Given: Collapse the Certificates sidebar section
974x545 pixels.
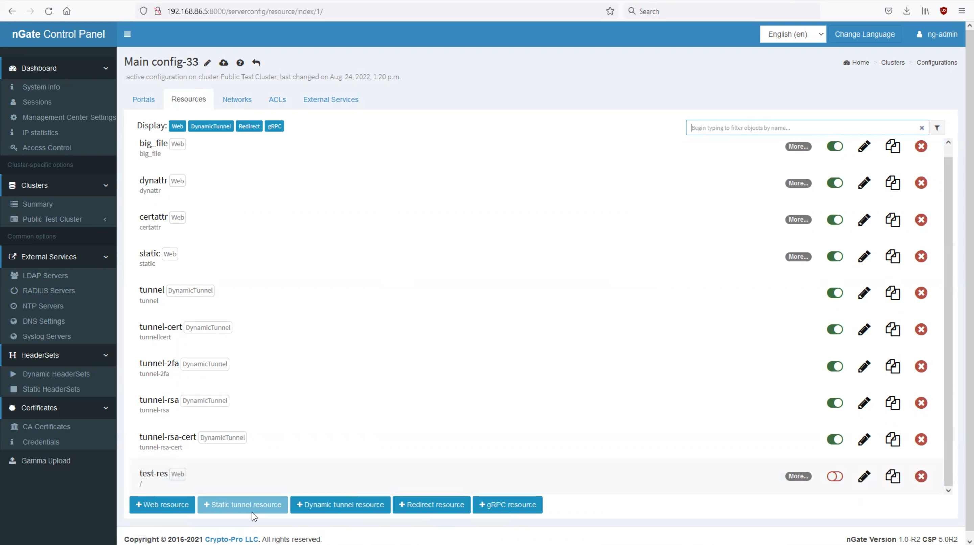Looking at the screenshot, I should tap(59, 408).
